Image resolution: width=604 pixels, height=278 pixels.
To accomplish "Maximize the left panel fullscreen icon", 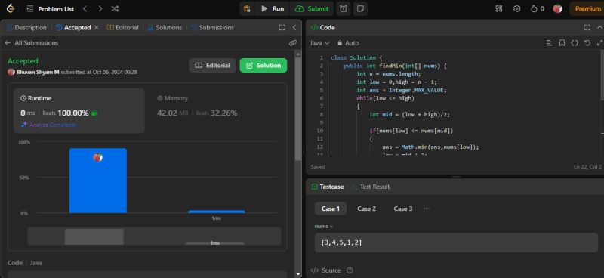I will (282, 28).
